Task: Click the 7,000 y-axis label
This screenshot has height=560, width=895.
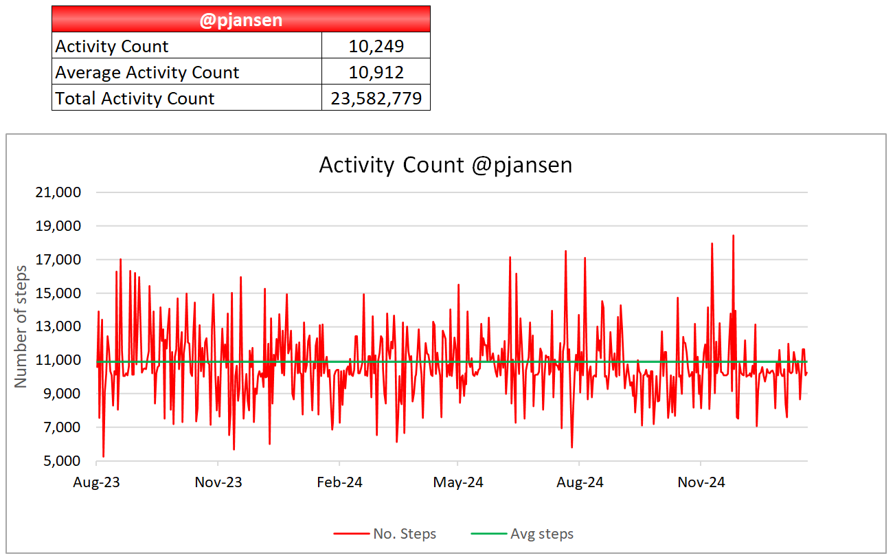Action: (63, 427)
